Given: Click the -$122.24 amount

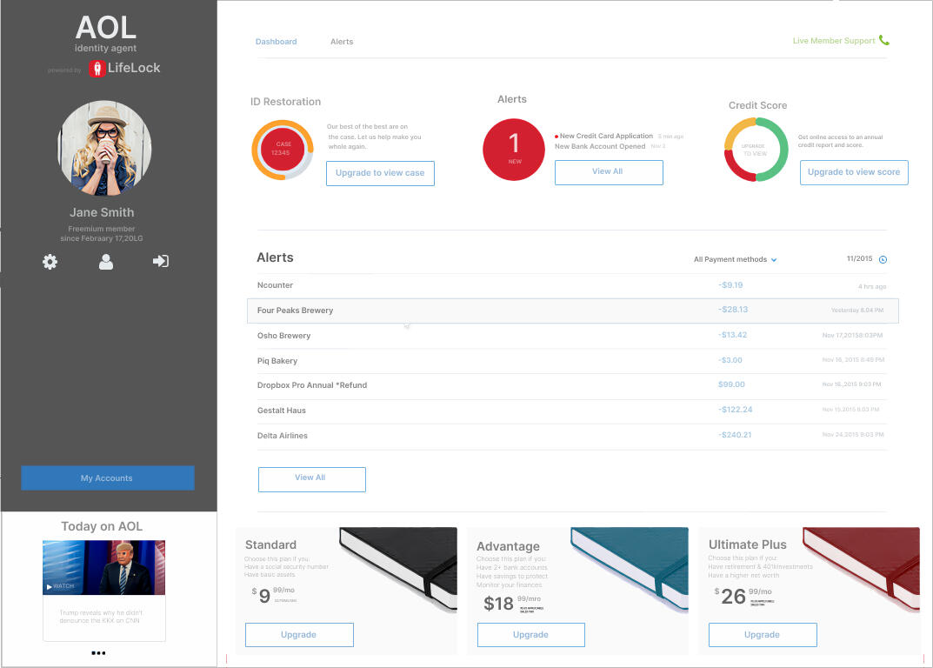Looking at the screenshot, I should click(x=736, y=410).
